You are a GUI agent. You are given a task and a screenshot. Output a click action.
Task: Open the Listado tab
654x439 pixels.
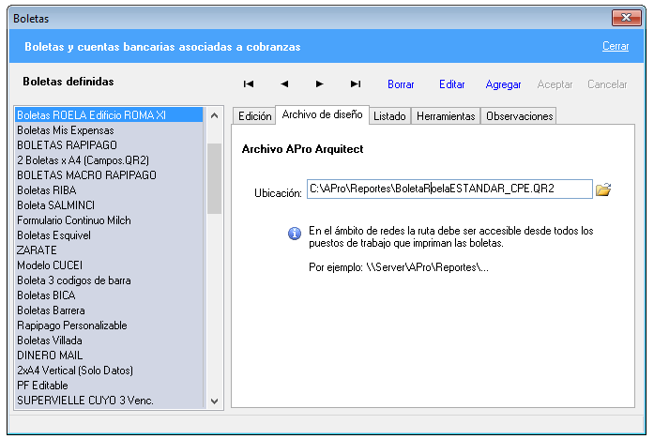point(388,116)
